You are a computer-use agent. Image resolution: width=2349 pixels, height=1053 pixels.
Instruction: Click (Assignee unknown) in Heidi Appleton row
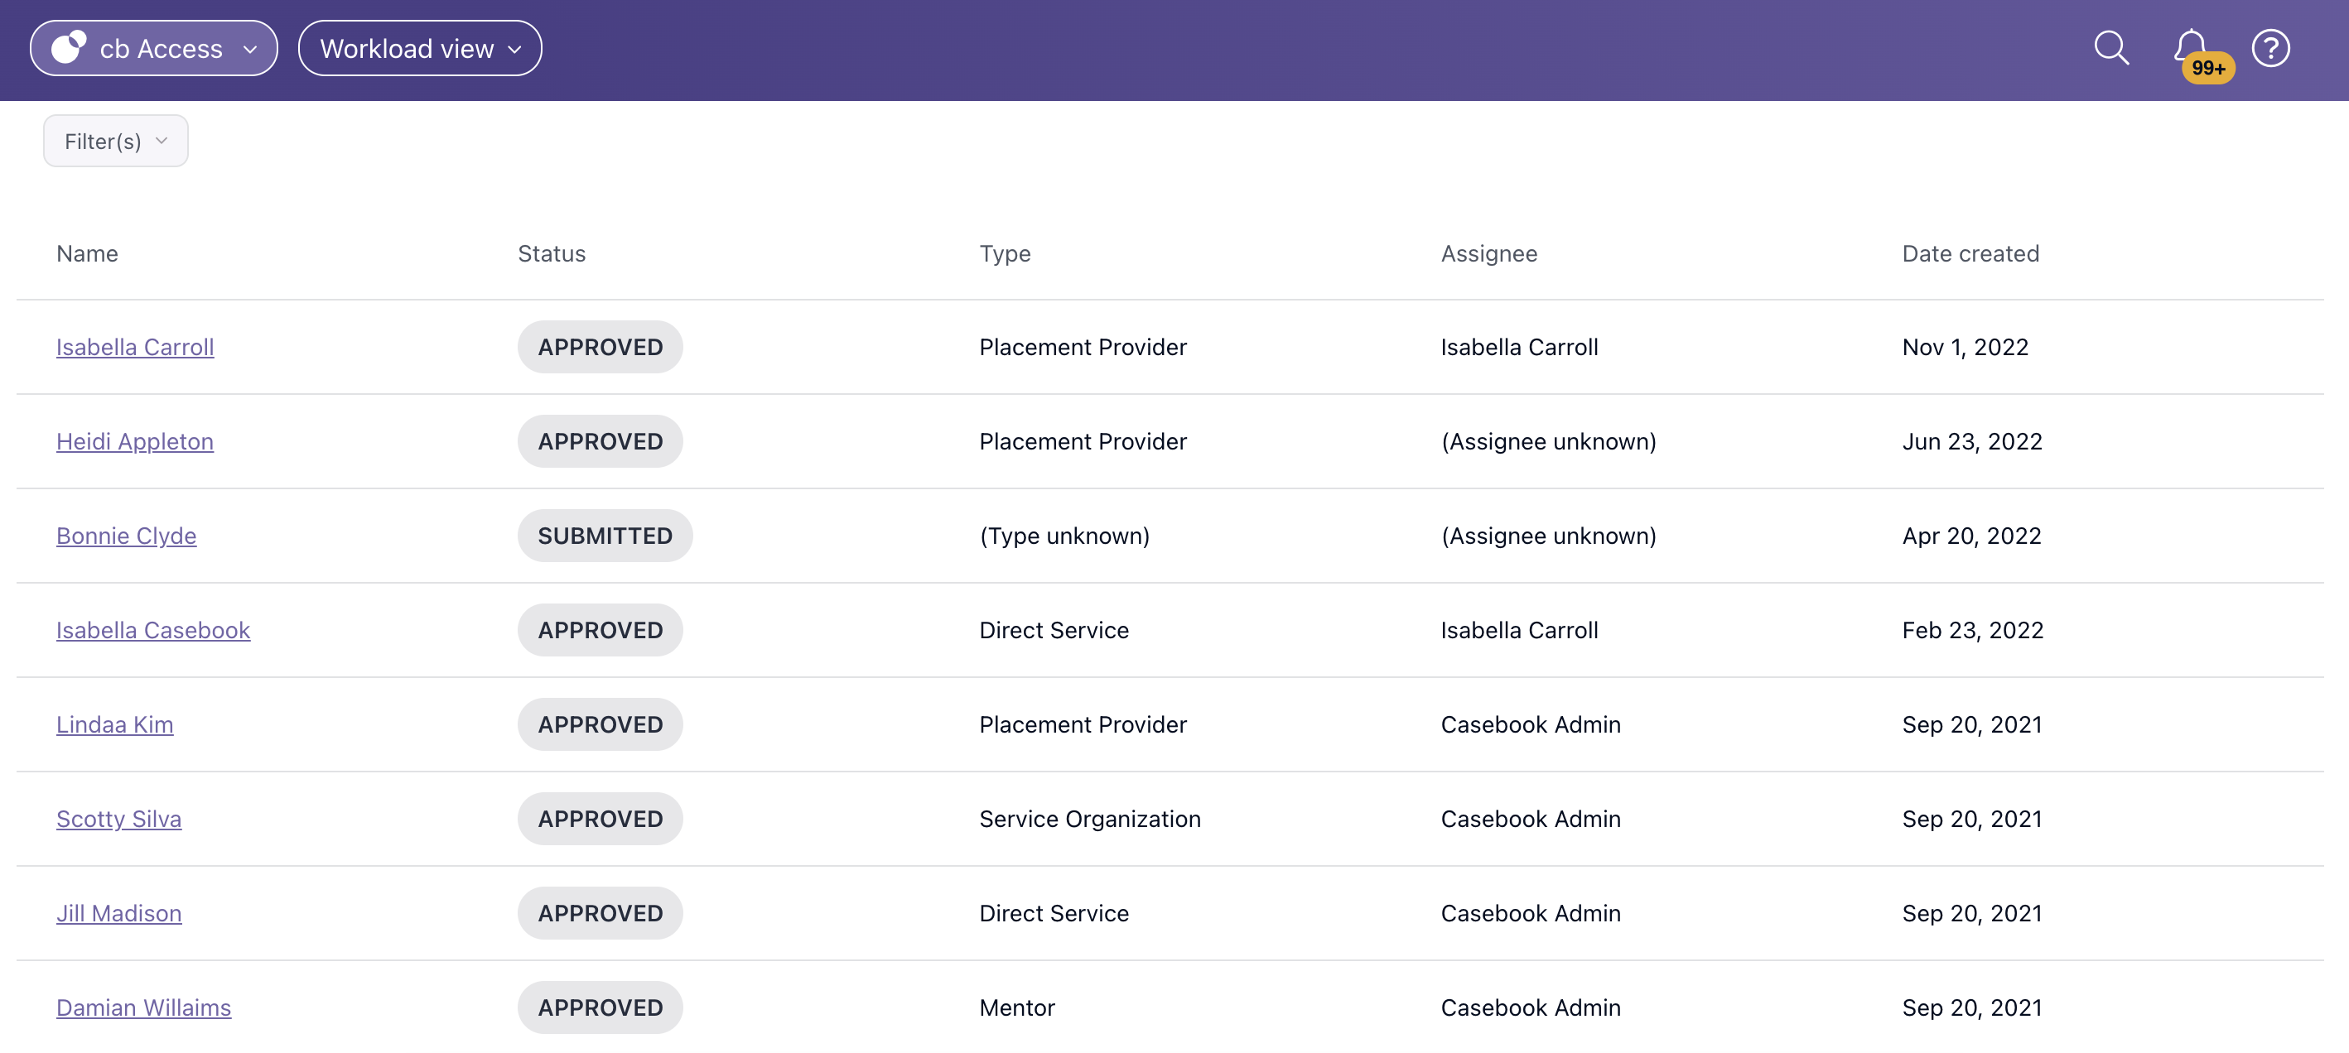[x=1548, y=441]
